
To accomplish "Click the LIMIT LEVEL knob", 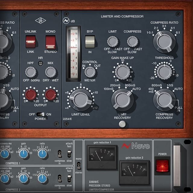I will pyautogui.click(x=81, y=100).
